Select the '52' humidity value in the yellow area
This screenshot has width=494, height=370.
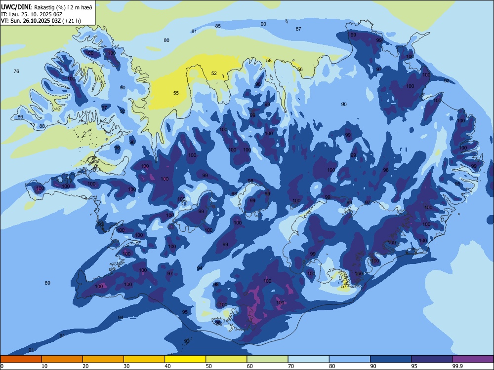tap(214, 74)
